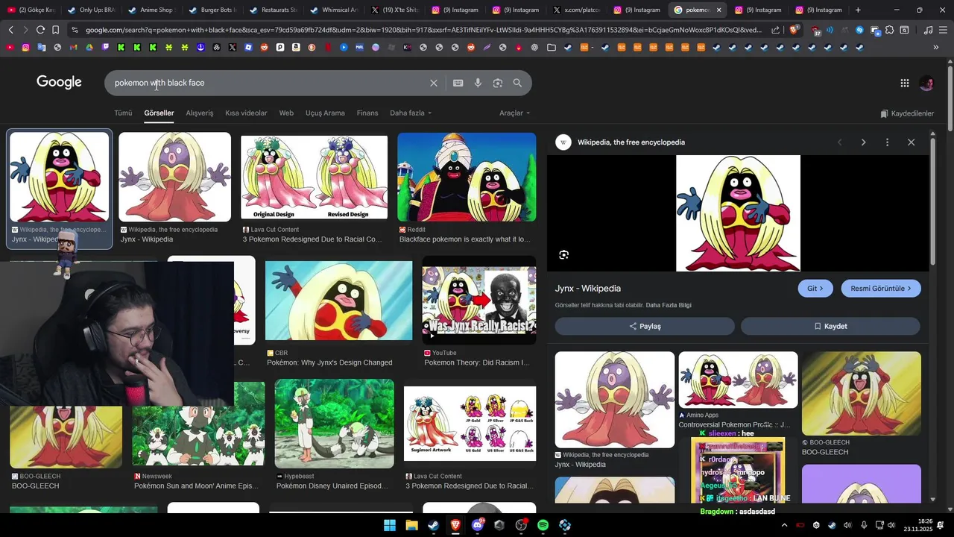
Task: Click the Paylaş share button
Action: tap(645, 326)
